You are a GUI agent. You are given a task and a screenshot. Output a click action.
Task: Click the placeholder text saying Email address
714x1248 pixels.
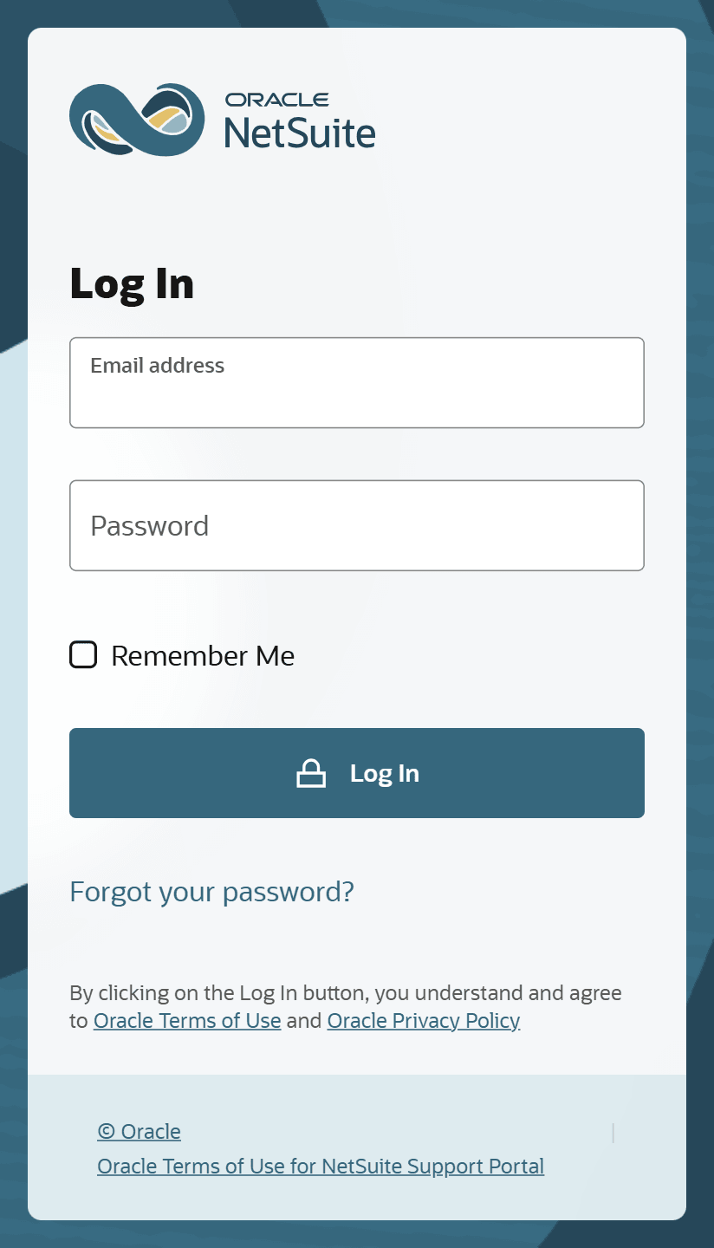tap(158, 366)
